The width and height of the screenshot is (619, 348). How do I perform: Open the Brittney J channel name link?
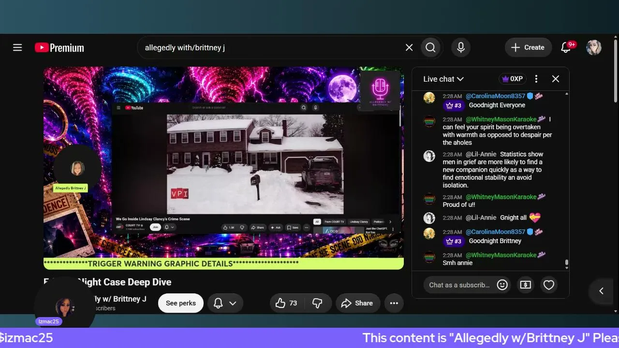coord(120,299)
